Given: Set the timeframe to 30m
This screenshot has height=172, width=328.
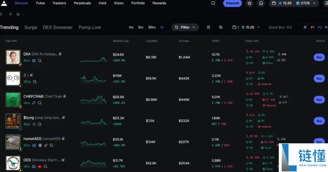Looking at the screenshot, I should [x=152, y=27].
